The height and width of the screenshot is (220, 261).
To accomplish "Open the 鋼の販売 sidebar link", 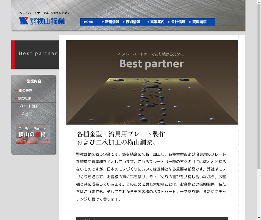I will (25, 91).
